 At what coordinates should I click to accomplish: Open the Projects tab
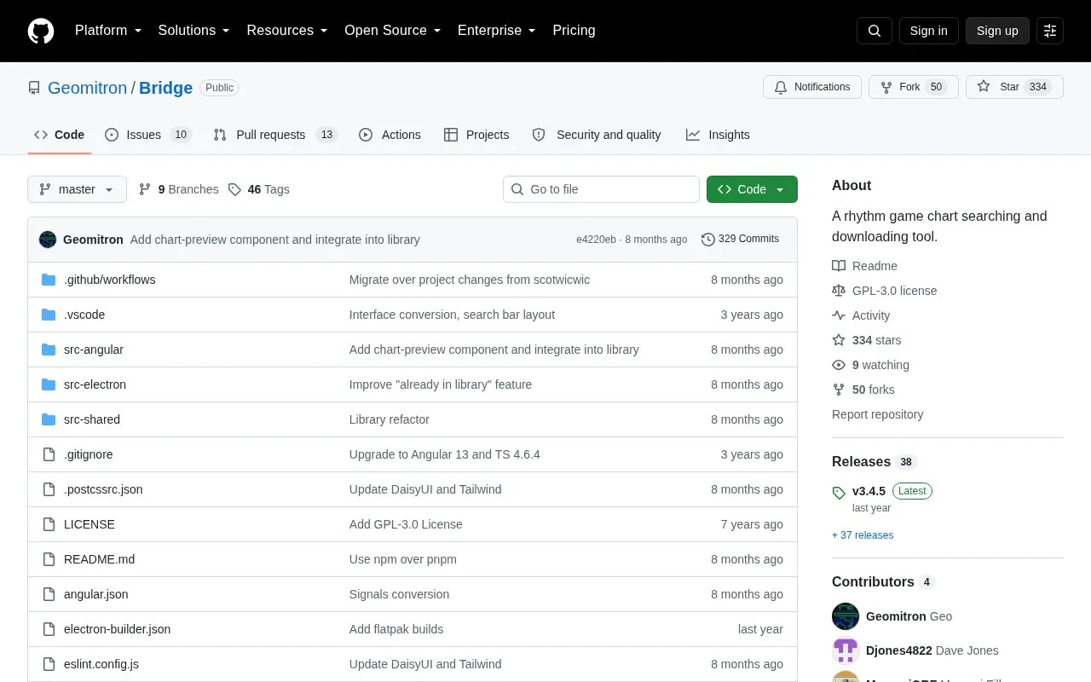tap(476, 135)
